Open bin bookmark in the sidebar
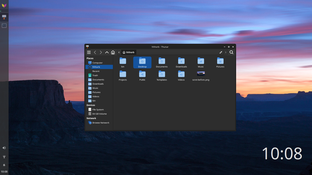Image resolution: width=312 pixels, height=175 pixels. tap(99, 101)
